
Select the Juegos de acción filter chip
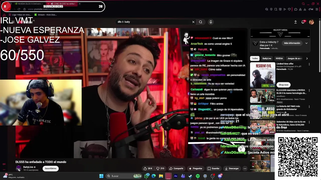(295, 58)
